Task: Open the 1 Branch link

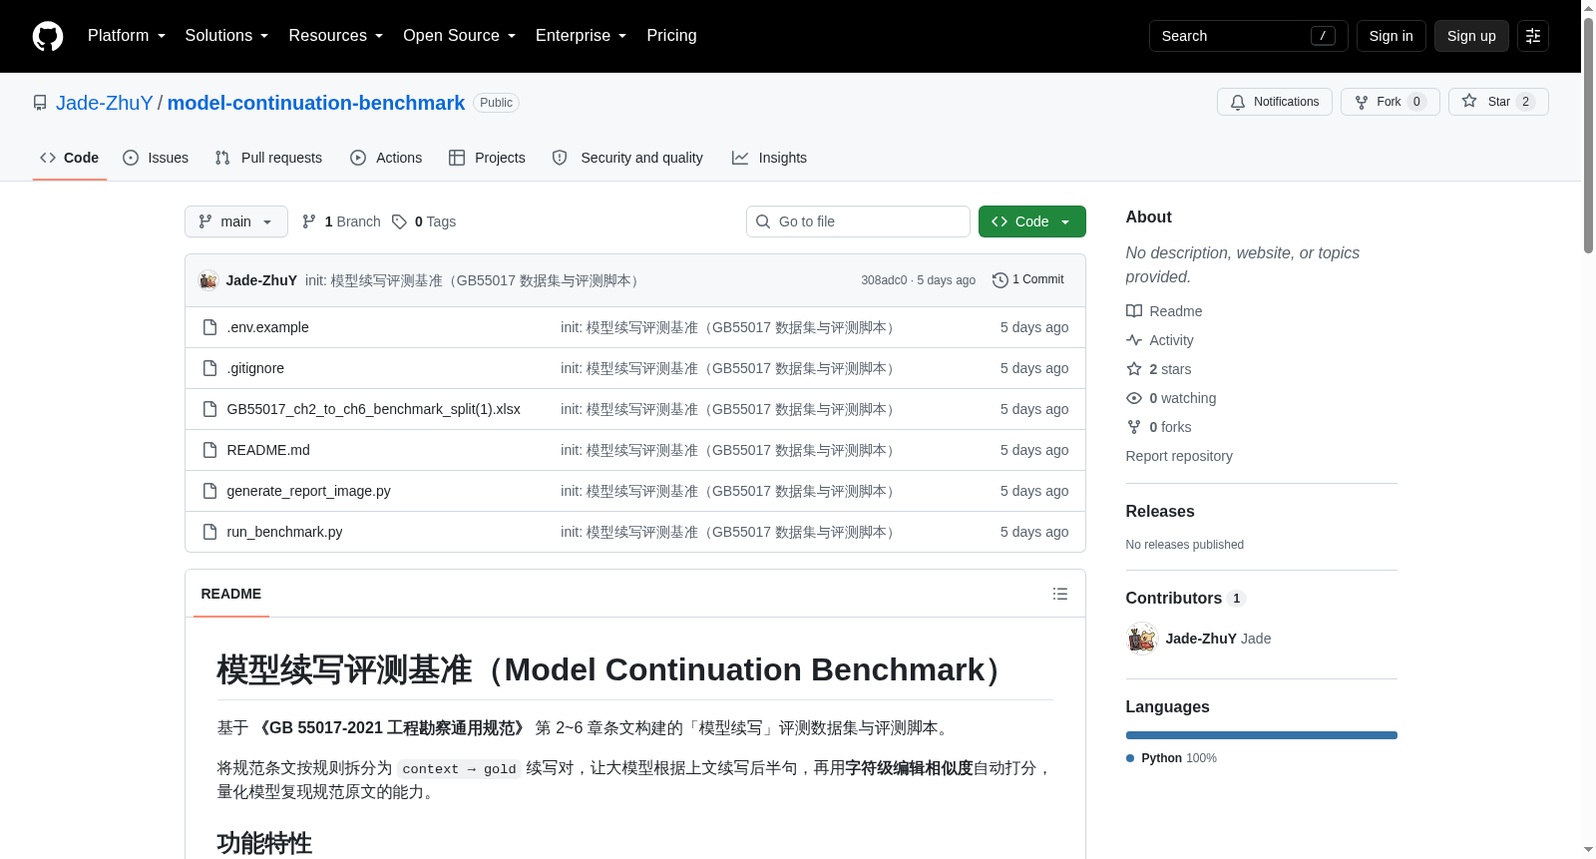Action: tap(341, 221)
